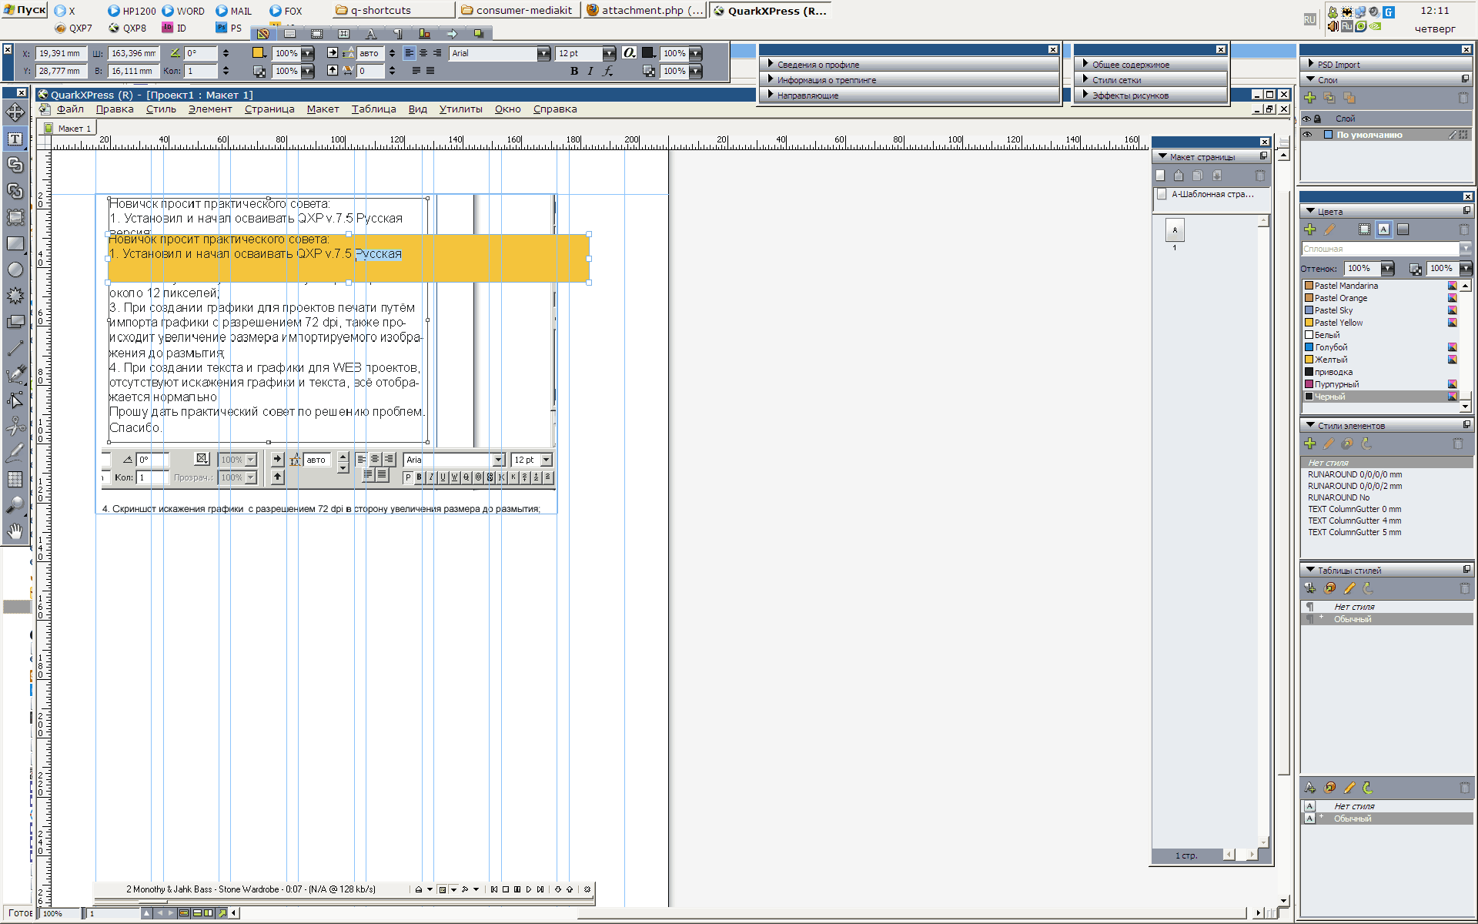Viewport: 1478px width, 924px height.
Task: Add new item style in Стили элементов
Action: (1310, 444)
